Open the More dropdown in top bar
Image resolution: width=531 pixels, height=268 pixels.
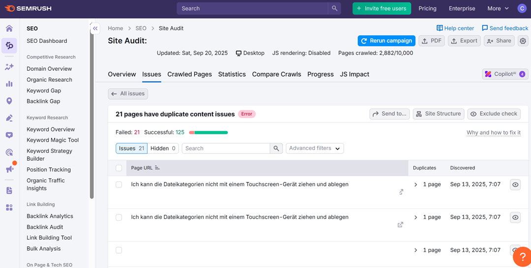pyautogui.click(x=498, y=8)
